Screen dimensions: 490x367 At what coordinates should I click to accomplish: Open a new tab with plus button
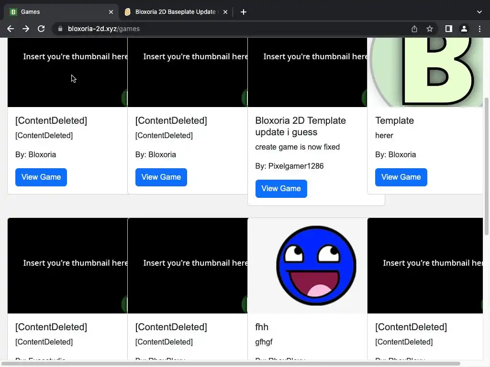coord(244,12)
